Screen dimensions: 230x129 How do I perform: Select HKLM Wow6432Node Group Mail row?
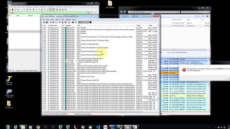[100, 51]
